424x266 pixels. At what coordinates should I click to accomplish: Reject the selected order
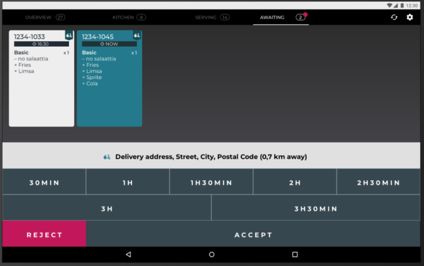click(44, 234)
